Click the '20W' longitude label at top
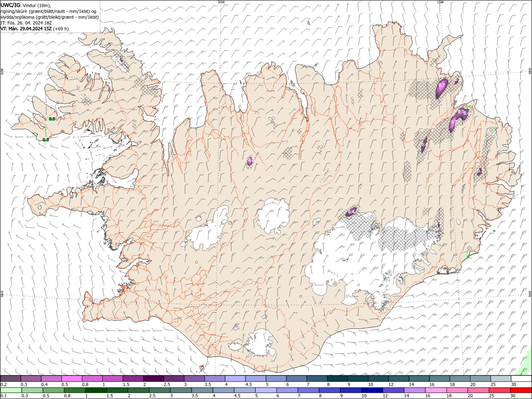Image resolution: width=532 pixels, height=399 pixels. point(221,2)
